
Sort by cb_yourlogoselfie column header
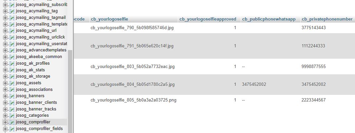109,19
